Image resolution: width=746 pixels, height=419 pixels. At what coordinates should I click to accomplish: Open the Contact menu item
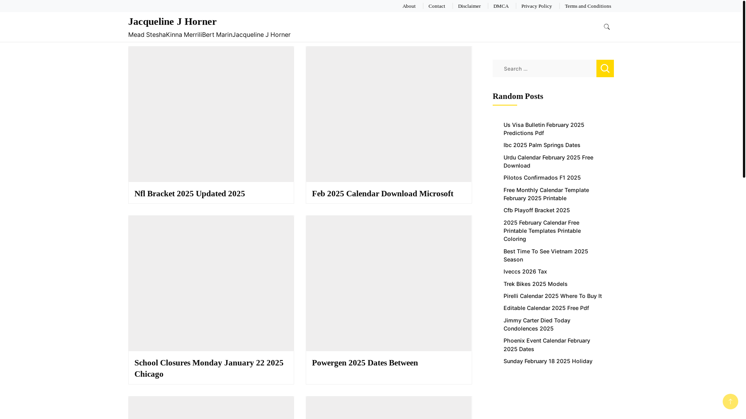[437, 6]
